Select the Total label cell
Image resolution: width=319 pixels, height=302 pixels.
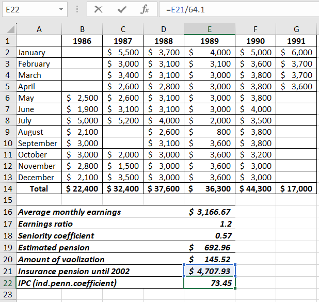[39, 188]
